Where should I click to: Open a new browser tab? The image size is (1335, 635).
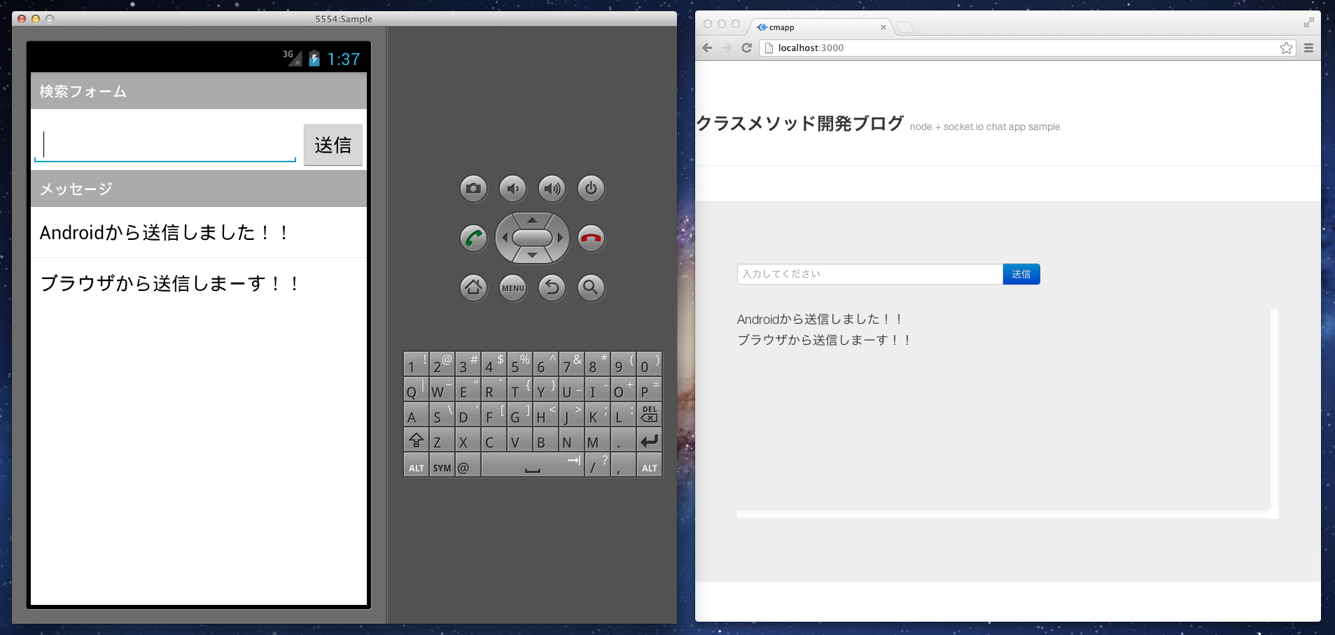pyautogui.click(x=905, y=27)
